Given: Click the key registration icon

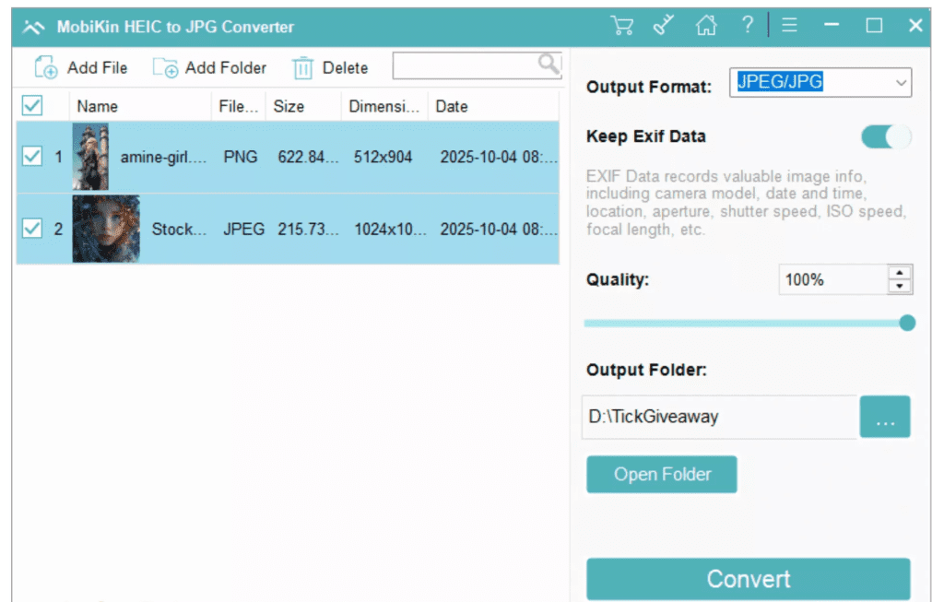Looking at the screenshot, I should [x=665, y=27].
